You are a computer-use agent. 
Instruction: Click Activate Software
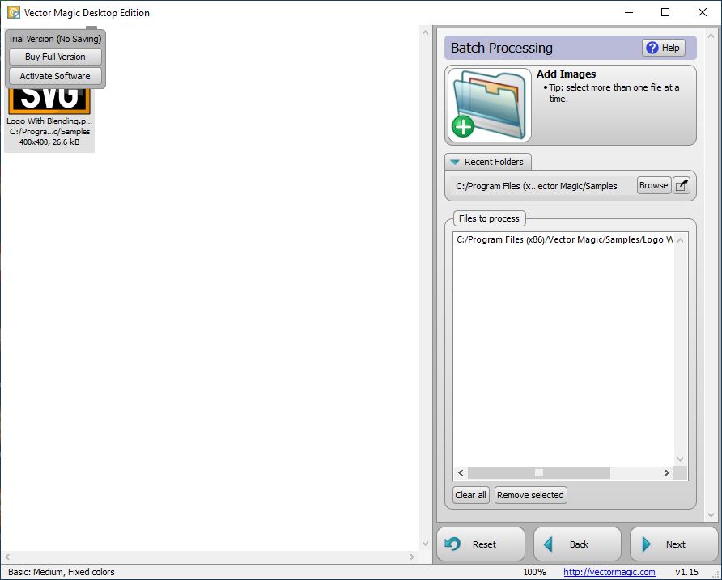click(x=55, y=76)
